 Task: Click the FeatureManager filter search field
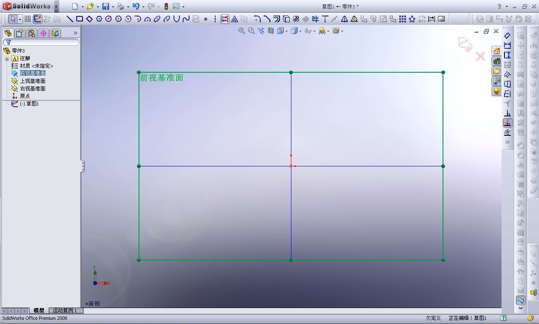pyautogui.click(x=41, y=42)
